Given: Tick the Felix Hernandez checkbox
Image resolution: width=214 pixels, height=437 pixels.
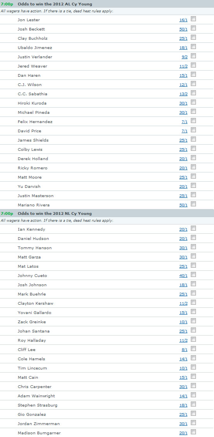Looking at the screenshot, I should (x=194, y=121).
